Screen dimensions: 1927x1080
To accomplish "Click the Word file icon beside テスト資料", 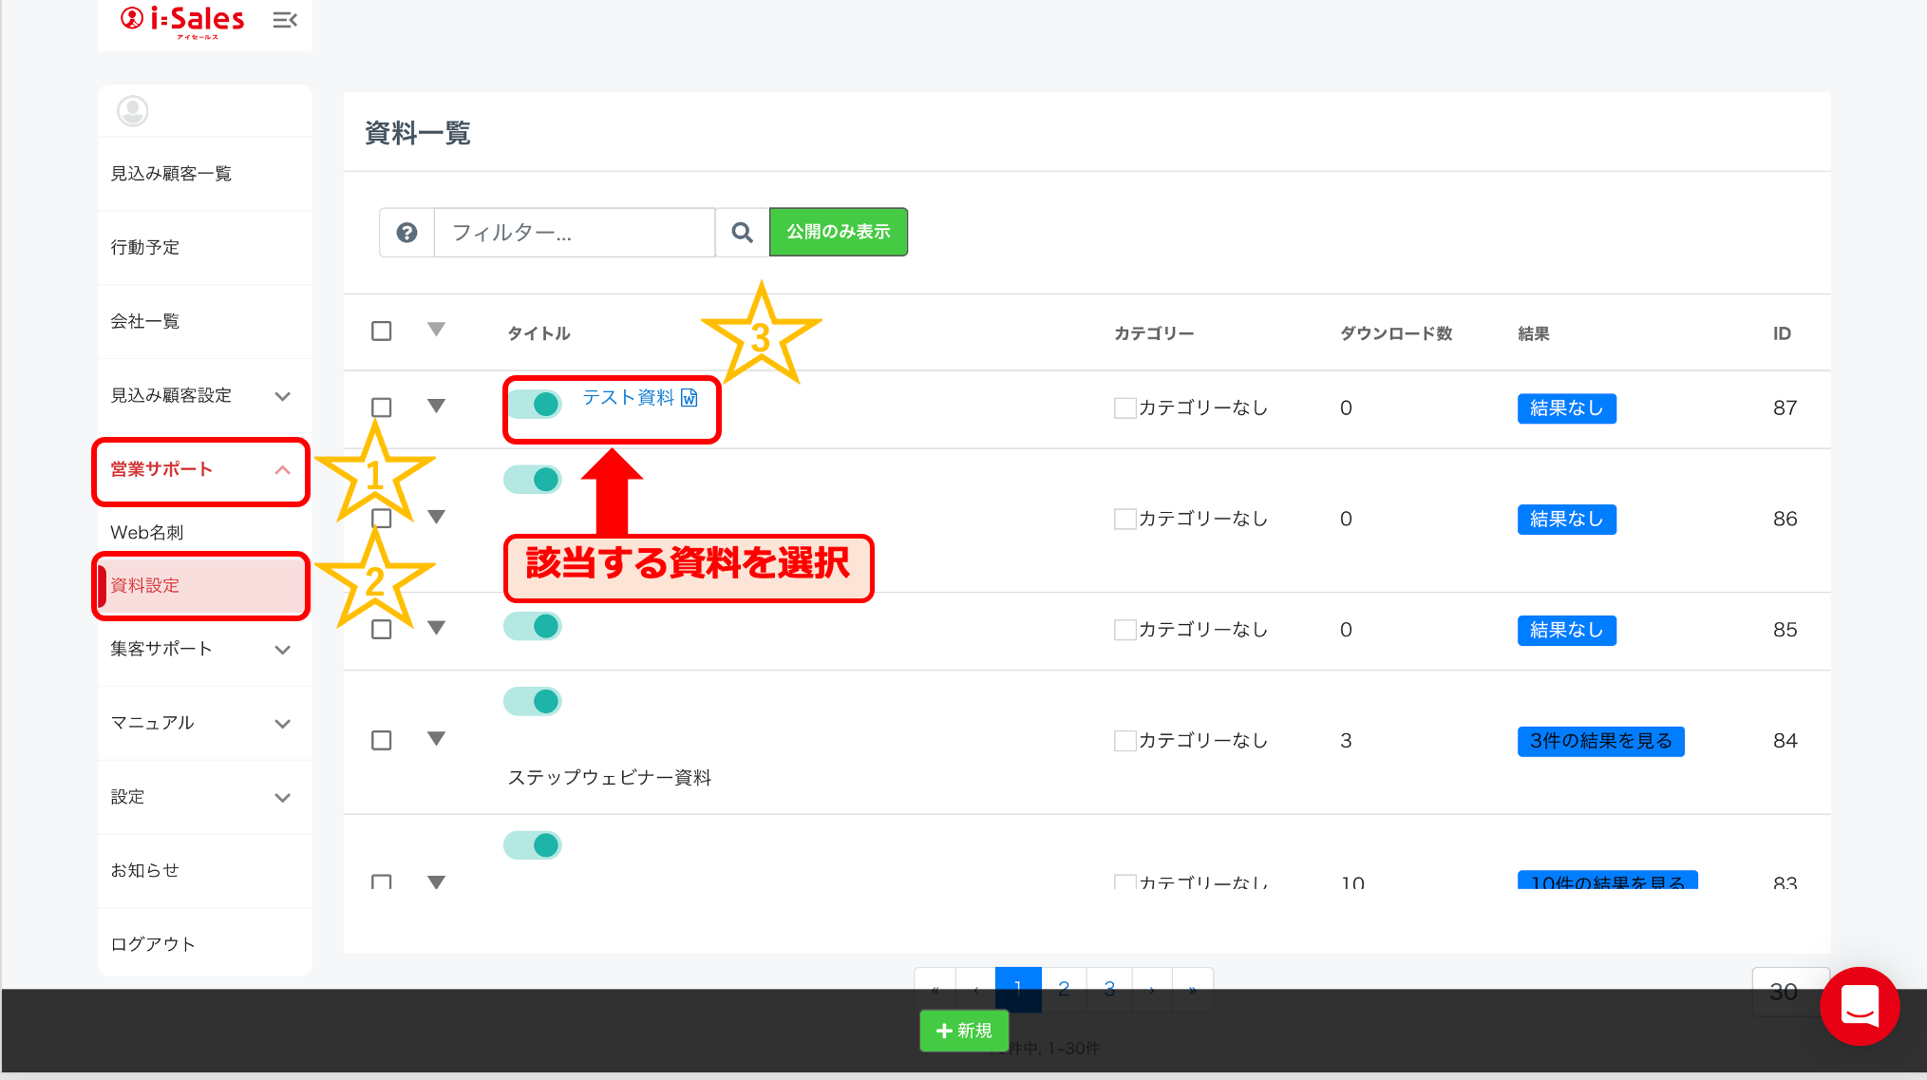I will pyautogui.click(x=690, y=397).
